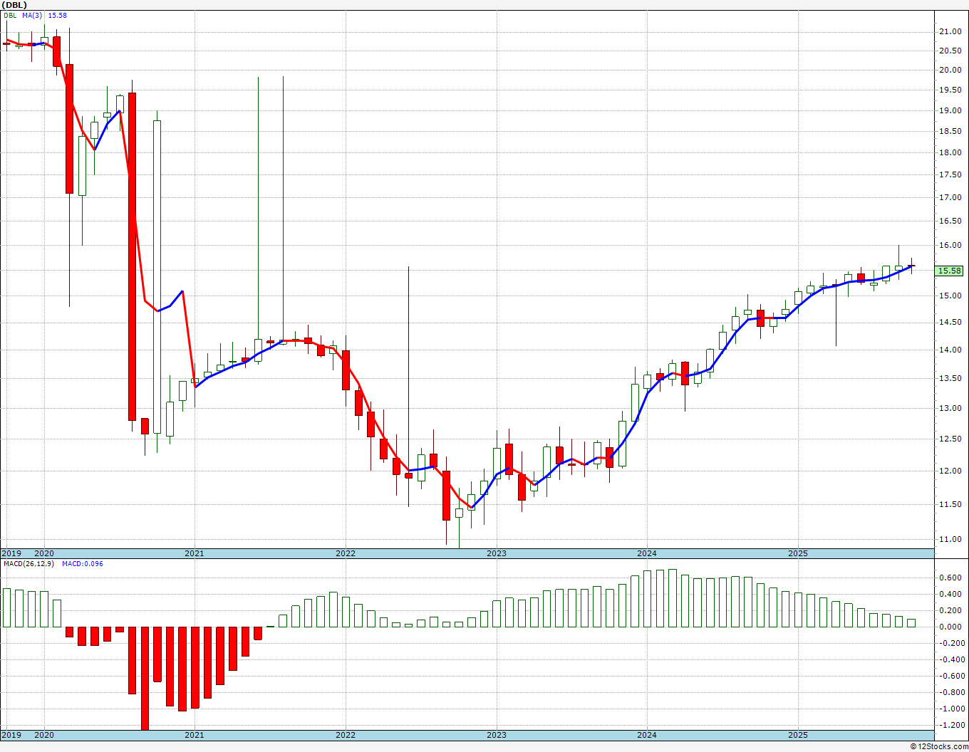Image resolution: width=969 pixels, height=752 pixels.
Task: Click the 11.00 price axis label
Action: 949,539
